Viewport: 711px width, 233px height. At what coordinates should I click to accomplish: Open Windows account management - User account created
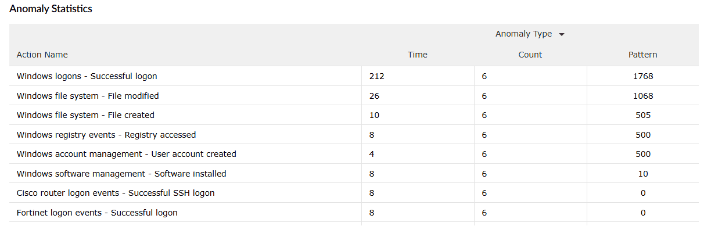pos(127,154)
